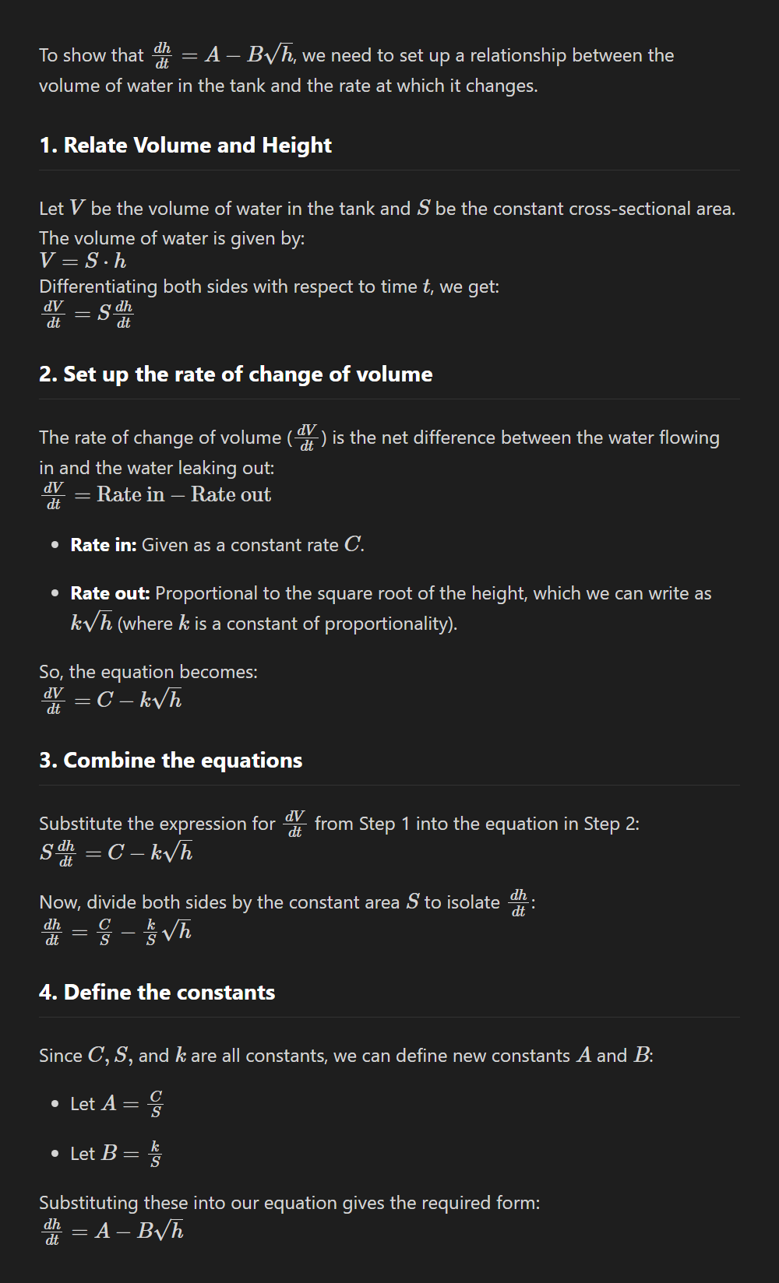Screen dimensions: 779x1283
Task: Click the equation dV/dt = S dh/dt
Action: point(88,314)
